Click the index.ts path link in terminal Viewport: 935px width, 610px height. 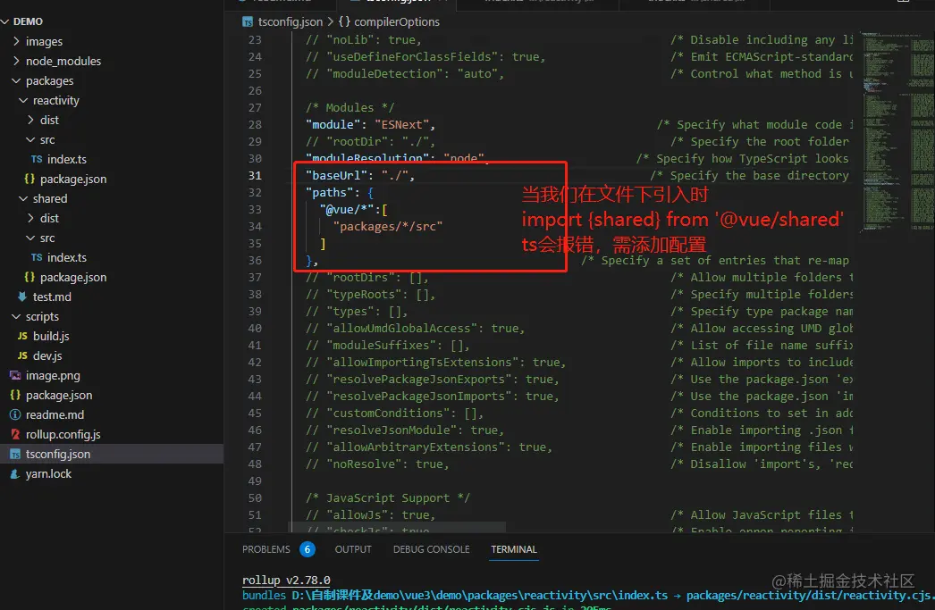pos(480,595)
